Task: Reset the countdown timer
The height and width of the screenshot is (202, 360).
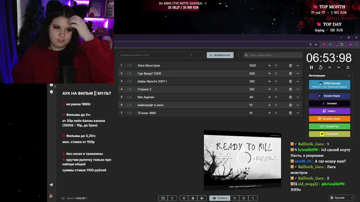Action: tap(320, 67)
